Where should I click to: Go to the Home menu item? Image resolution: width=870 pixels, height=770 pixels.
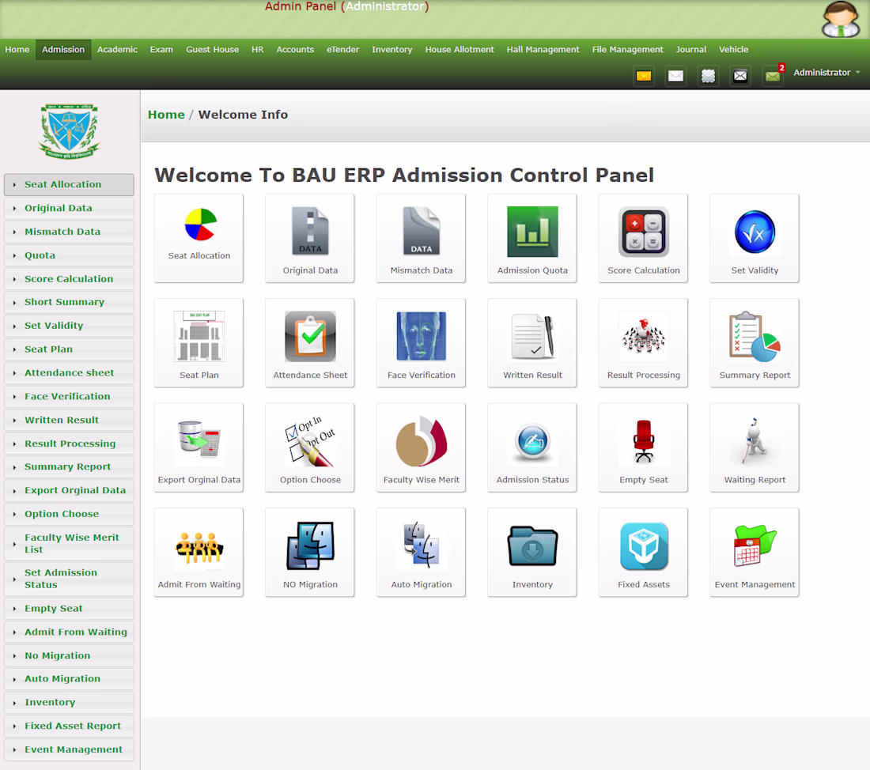click(x=17, y=49)
